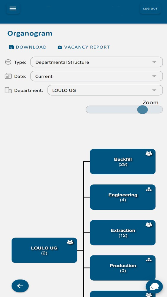Viewport: 167px width, 297px height.
Task: Open the chat bubble icon
Action: click(x=154, y=287)
